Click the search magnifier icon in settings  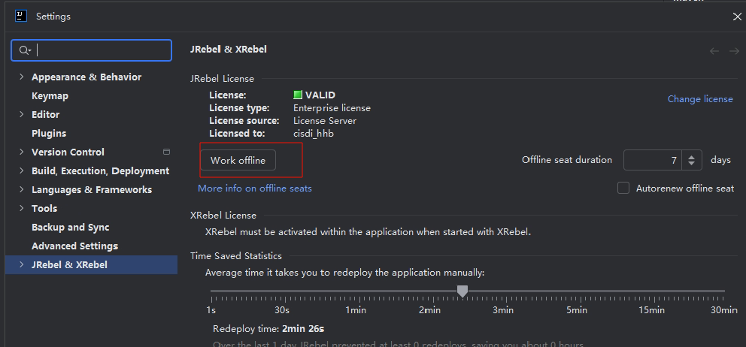[25, 50]
